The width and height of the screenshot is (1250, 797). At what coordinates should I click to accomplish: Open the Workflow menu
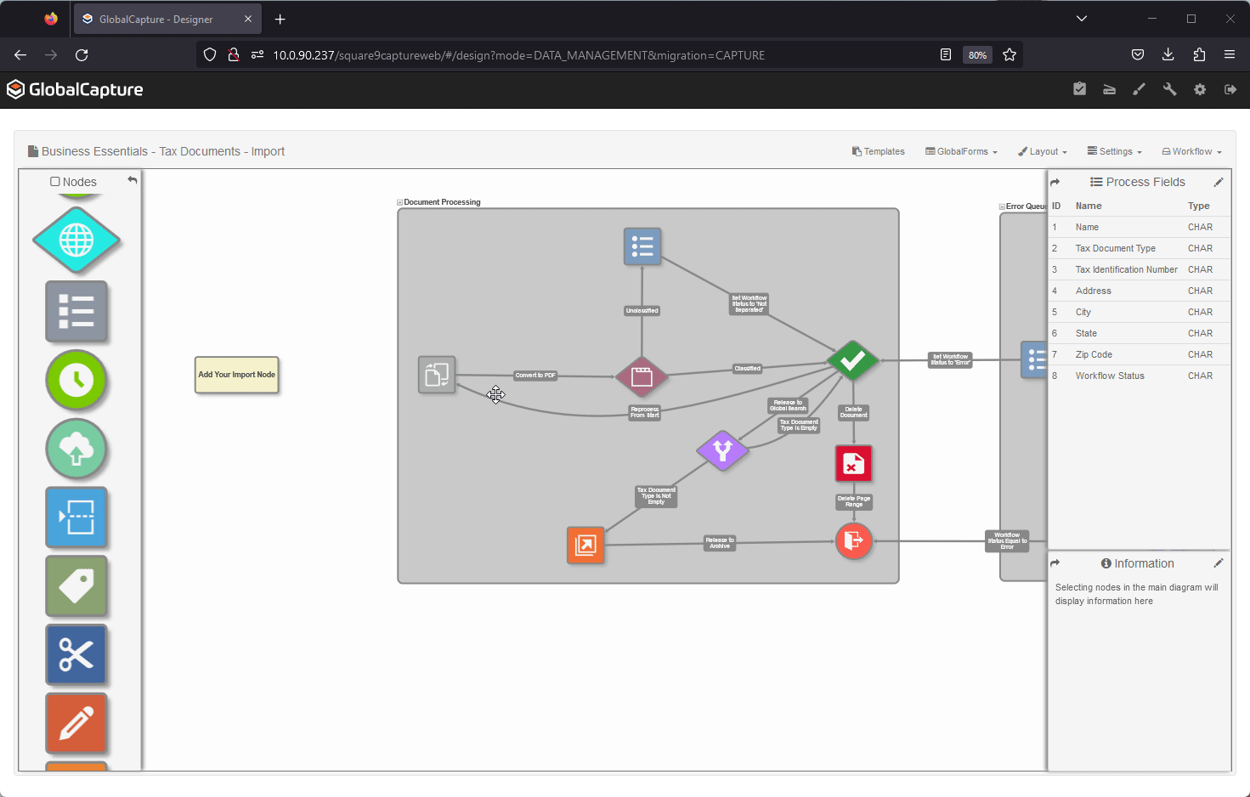point(1191,151)
